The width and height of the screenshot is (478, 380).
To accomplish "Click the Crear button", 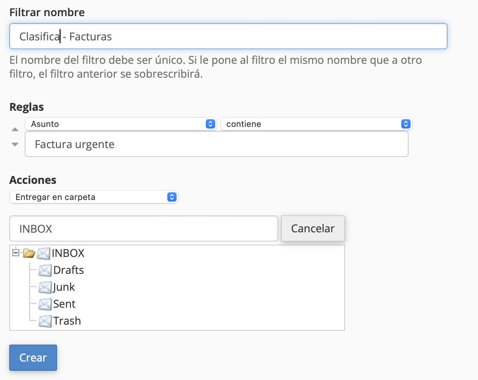I will tap(33, 358).
